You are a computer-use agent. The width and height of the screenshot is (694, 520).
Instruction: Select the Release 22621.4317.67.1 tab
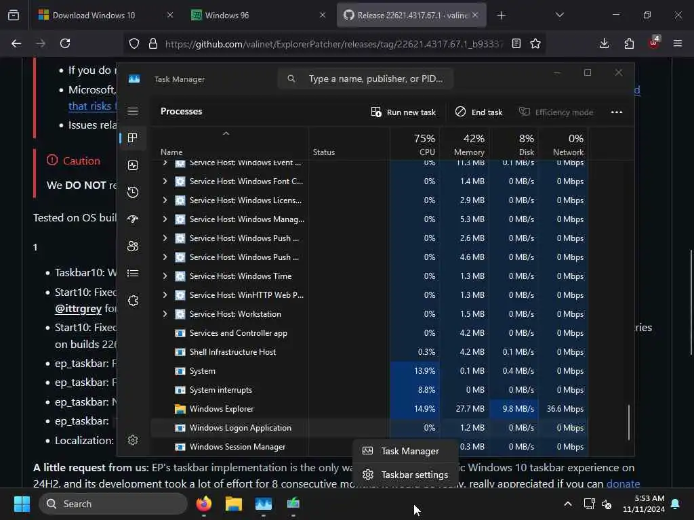(411, 16)
